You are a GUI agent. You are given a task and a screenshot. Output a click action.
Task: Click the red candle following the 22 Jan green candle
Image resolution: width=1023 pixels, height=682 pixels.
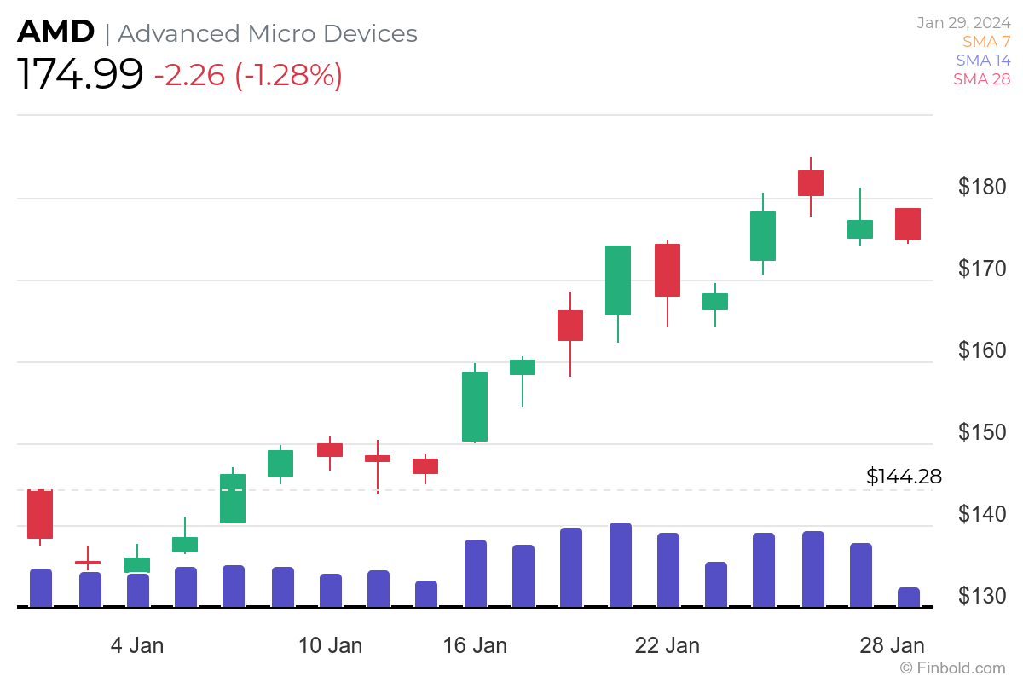tap(666, 269)
